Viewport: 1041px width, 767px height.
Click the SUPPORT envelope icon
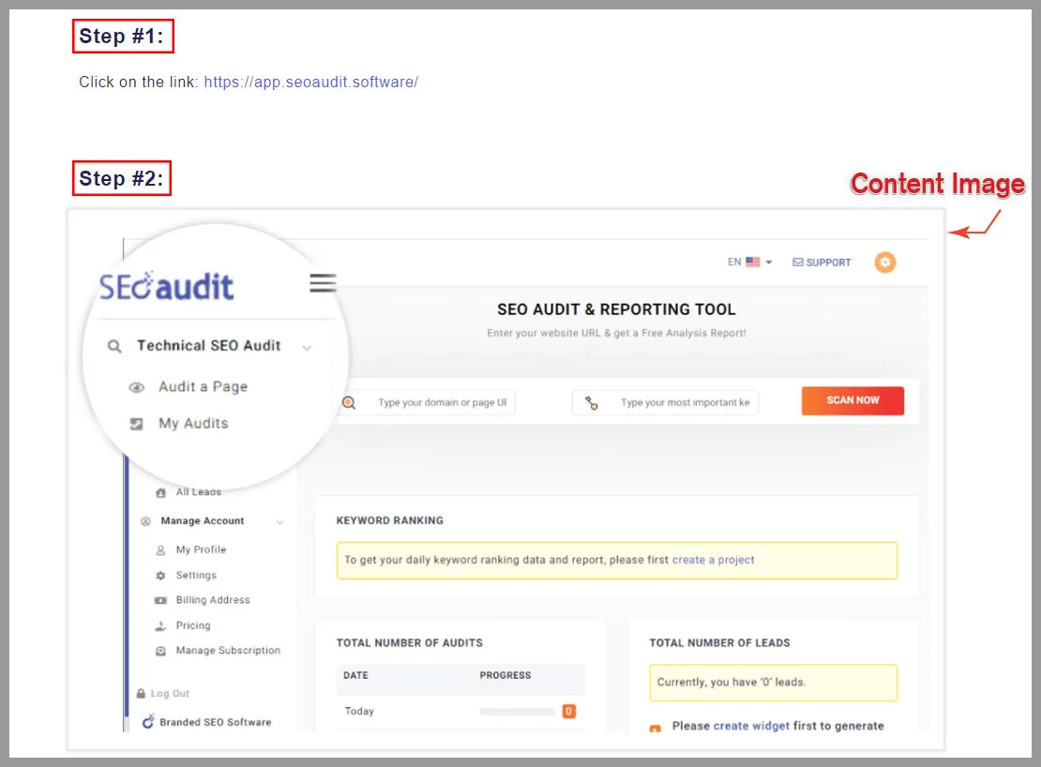click(x=798, y=263)
